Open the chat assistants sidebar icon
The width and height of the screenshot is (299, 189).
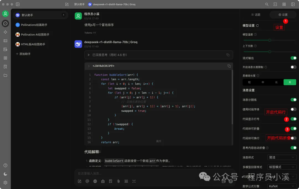coord(5,23)
